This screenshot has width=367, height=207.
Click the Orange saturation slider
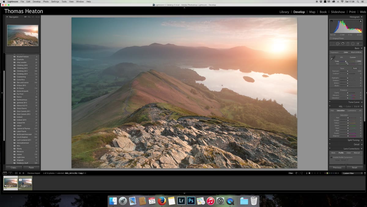coord(348,120)
